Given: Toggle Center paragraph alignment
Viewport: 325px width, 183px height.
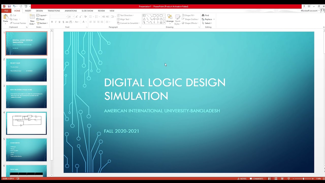Looking at the screenshot, I should pyautogui.click(x=94, y=22).
